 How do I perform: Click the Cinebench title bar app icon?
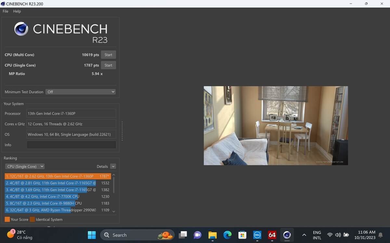tap(3, 4)
